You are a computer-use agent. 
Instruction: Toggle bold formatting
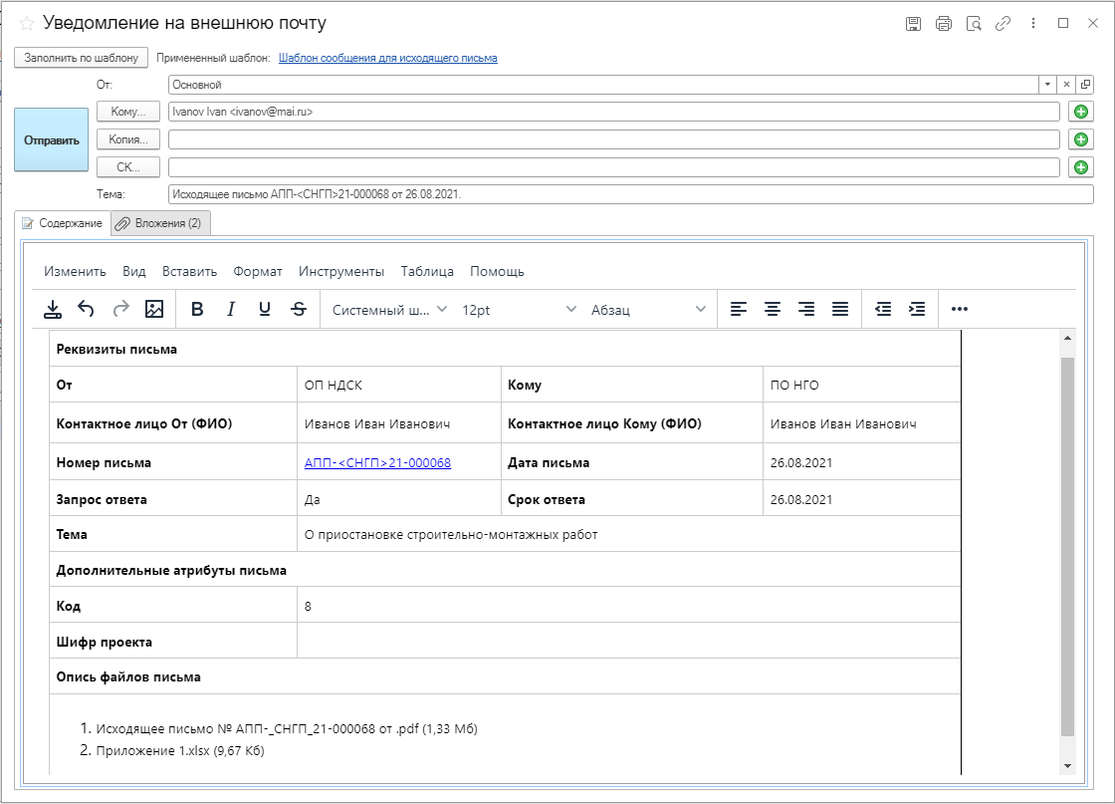198,309
